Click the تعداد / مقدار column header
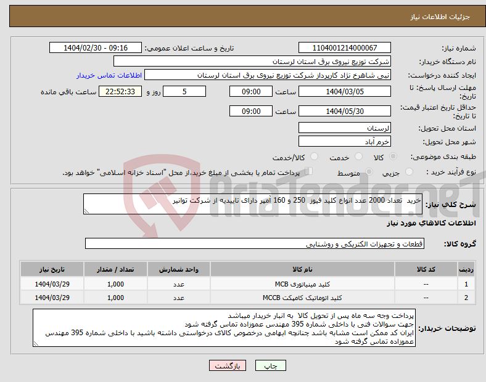Image resolution: width=486 pixels, height=382 pixels. [115, 269]
